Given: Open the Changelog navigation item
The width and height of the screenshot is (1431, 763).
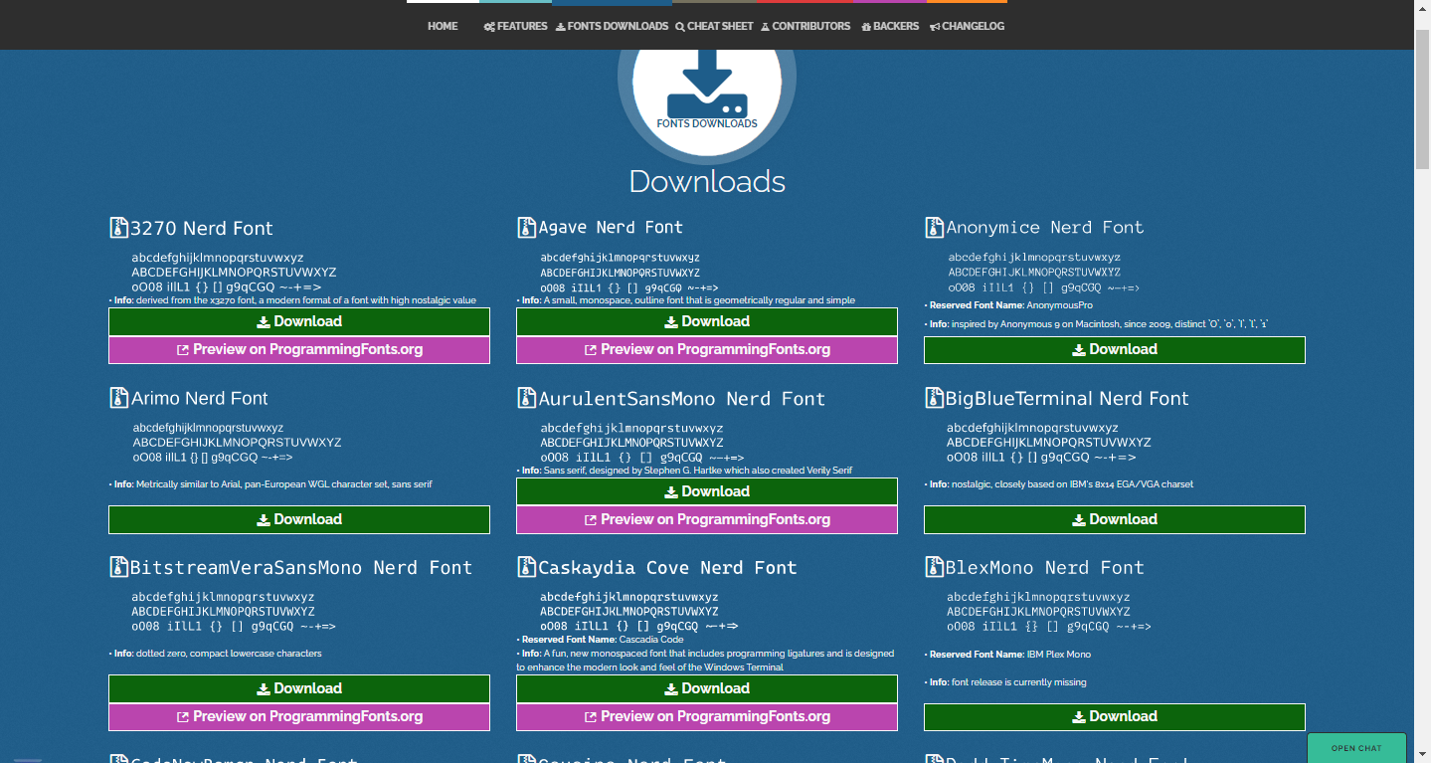Looking at the screenshot, I should tap(967, 26).
